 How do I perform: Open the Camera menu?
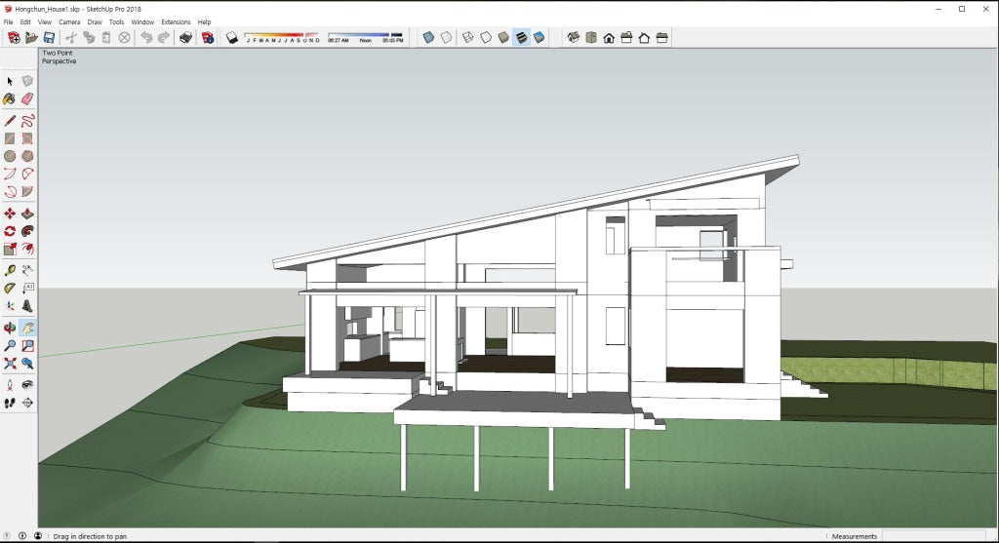69,21
